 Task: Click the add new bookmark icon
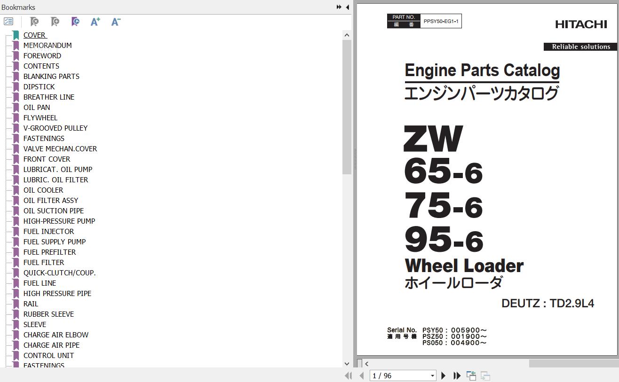pyautogui.click(x=55, y=22)
